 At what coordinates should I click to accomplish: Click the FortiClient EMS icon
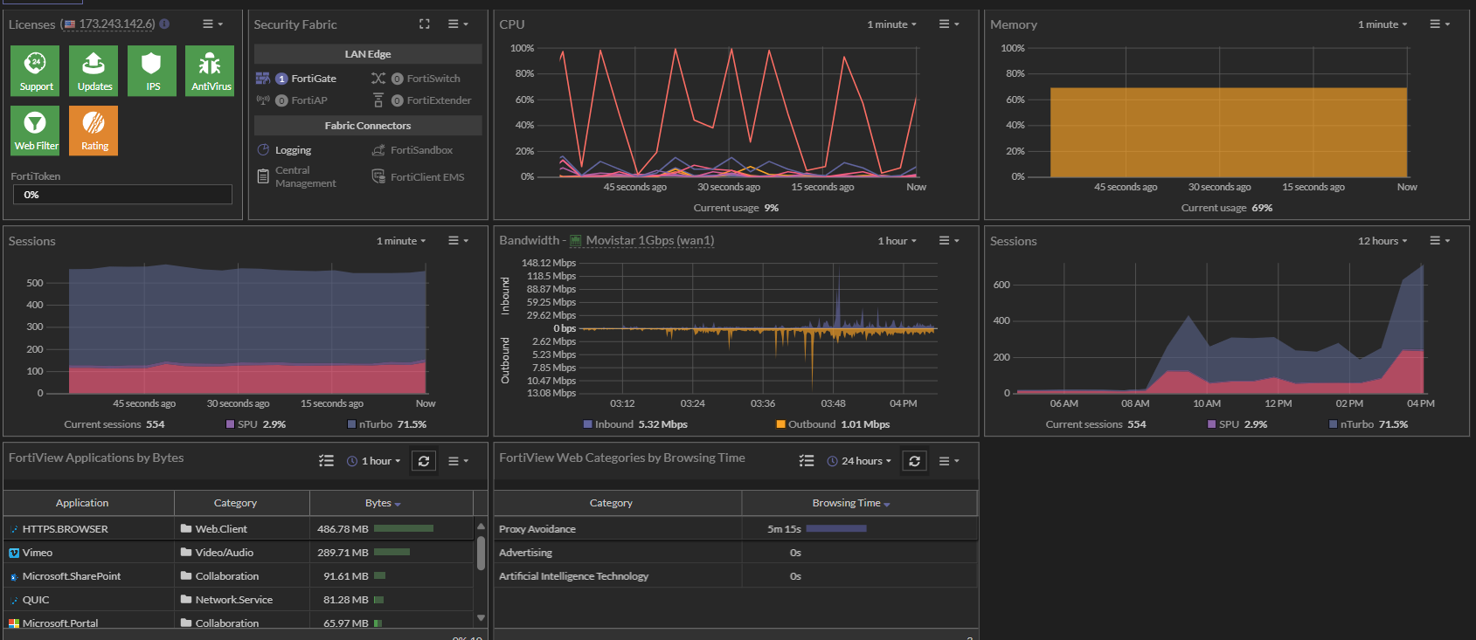pyautogui.click(x=378, y=176)
